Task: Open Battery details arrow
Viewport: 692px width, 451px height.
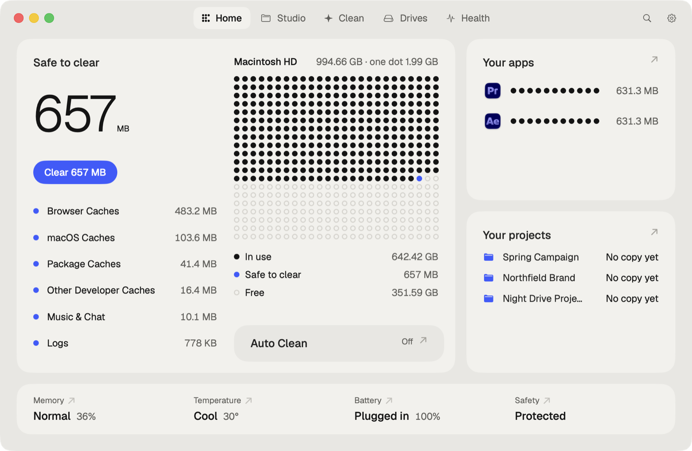Action: pyautogui.click(x=389, y=400)
